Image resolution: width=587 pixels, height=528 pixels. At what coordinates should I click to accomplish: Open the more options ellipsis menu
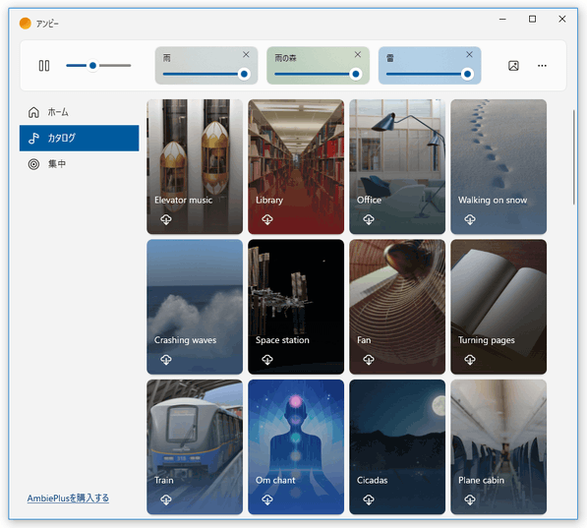(x=542, y=66)
